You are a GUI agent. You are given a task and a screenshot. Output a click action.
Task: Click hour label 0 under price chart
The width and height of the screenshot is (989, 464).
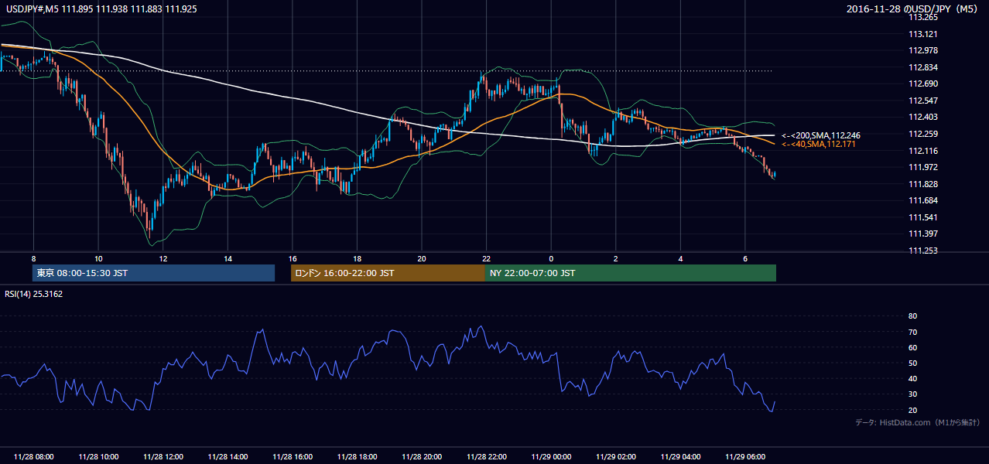pyautogui.click(x=550, y=258)
